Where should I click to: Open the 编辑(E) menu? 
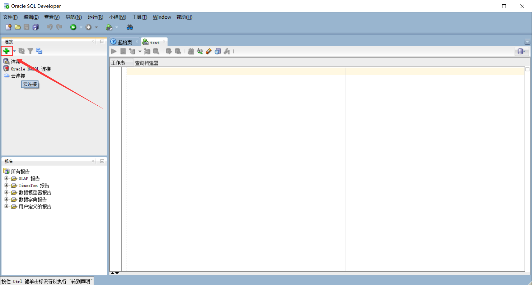pos(31,17)
